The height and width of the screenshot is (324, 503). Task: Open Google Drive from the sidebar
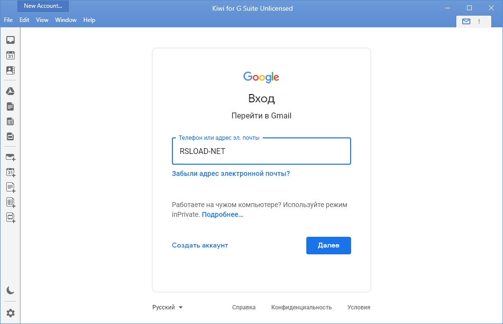pos(10,91)
